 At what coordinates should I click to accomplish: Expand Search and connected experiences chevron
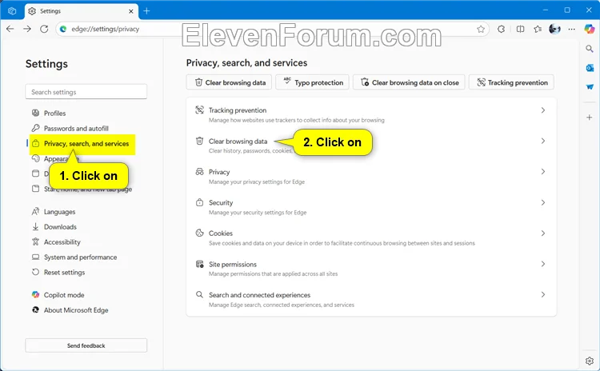(543, 294)
